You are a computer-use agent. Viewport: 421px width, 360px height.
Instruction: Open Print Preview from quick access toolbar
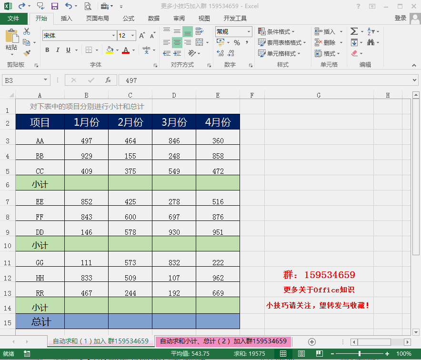(88, 6)
